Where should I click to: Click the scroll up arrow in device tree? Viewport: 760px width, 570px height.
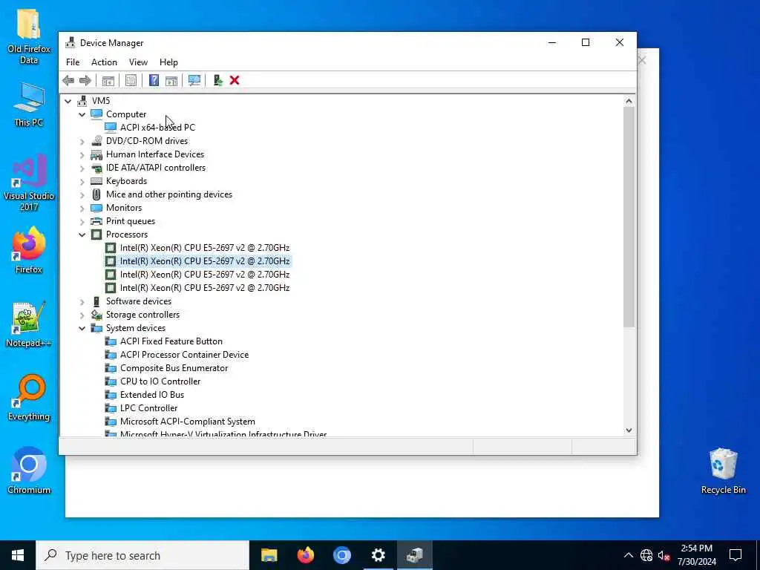coord(629,101)
